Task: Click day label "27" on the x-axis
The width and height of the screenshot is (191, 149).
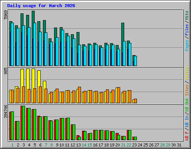Action: tap(157, 145)
